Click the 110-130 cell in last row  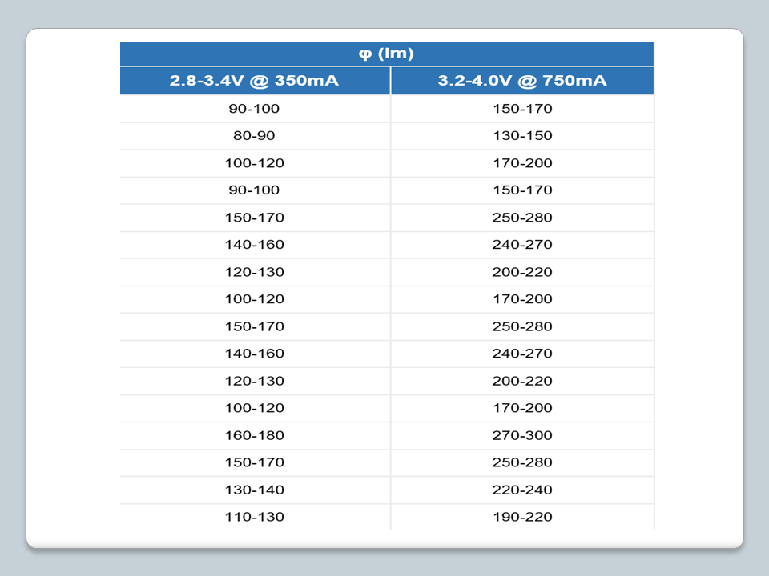tap(255, 517)
